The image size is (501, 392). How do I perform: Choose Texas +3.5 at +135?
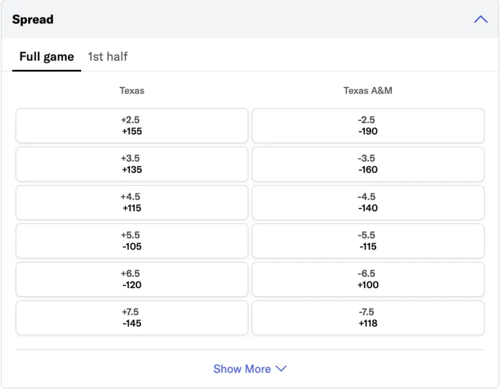click(x=132, y=164)
